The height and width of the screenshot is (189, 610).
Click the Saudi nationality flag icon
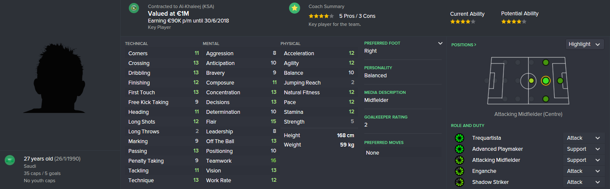10,160
